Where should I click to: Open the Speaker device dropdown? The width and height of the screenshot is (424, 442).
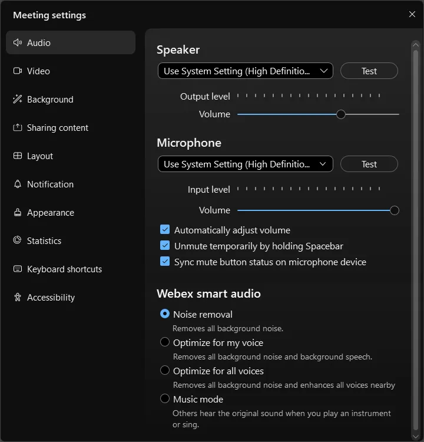point(245,71)
